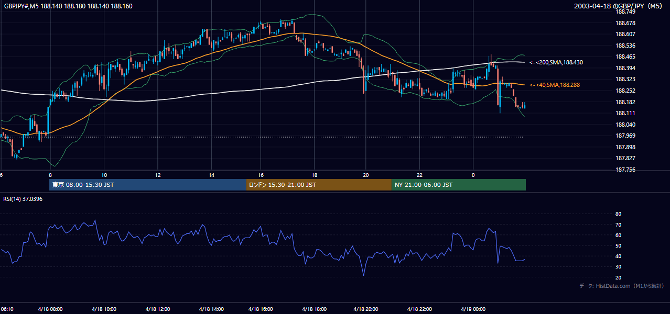The image size is (670, 314).
Task: Click the 4/18 12:00 date label
Action: point(157,309)
